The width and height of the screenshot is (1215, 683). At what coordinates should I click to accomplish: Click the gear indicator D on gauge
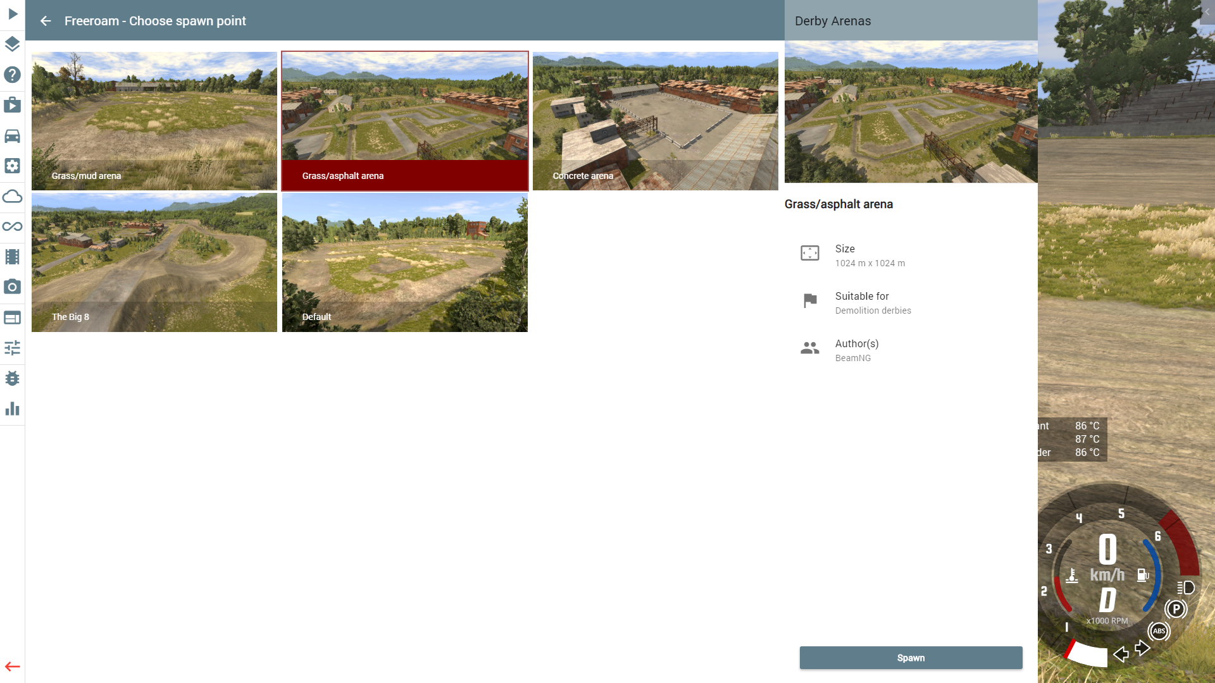click(x=1107, y=600)
